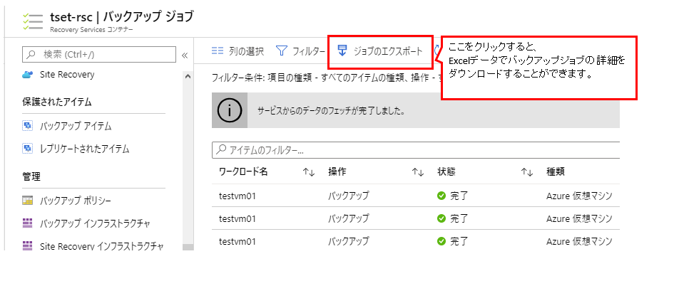Viewport: 674px width, 281px height.
Task: Click the 種類 column header
Action: click(x=556, y=172)
